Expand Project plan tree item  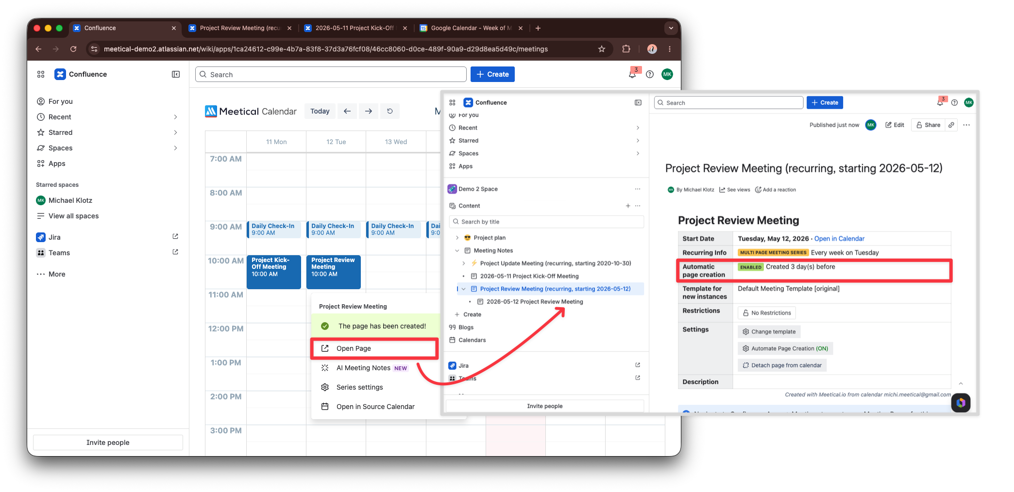tap(457, 238)
